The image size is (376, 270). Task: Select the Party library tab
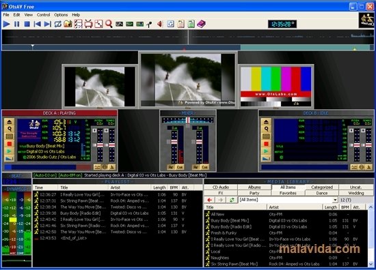point(254,193)
